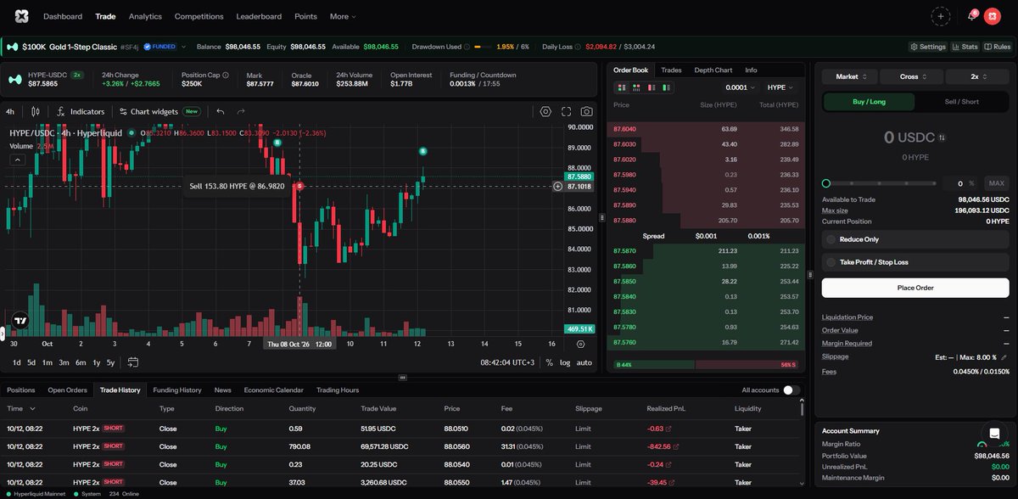1018x499 pixels.
Task: Click the ask price 87.6040 row
Action: point(706,129)
